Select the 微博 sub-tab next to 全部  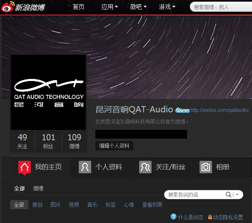click(38, 188)
